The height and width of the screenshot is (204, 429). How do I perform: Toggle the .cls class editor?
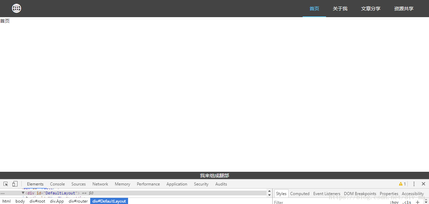(x=407, y=202)
